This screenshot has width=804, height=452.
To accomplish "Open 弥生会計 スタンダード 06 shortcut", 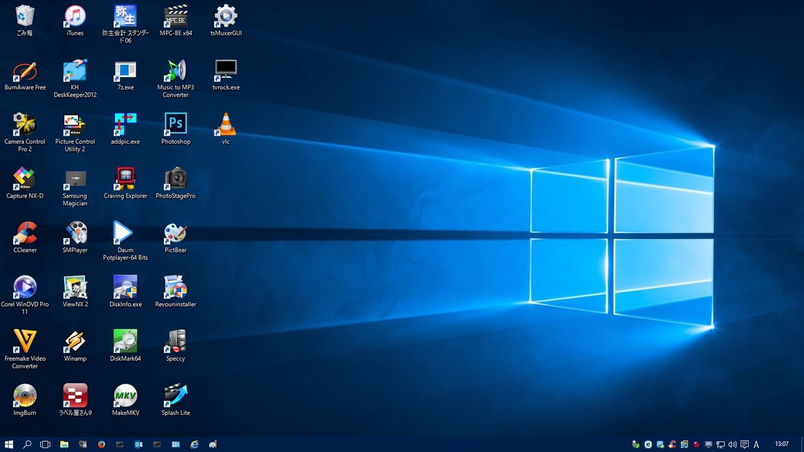I will coord(126,24).
